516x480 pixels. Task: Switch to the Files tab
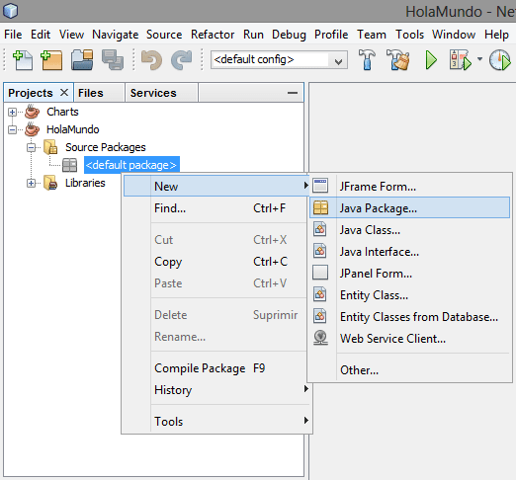coord(99,93)
